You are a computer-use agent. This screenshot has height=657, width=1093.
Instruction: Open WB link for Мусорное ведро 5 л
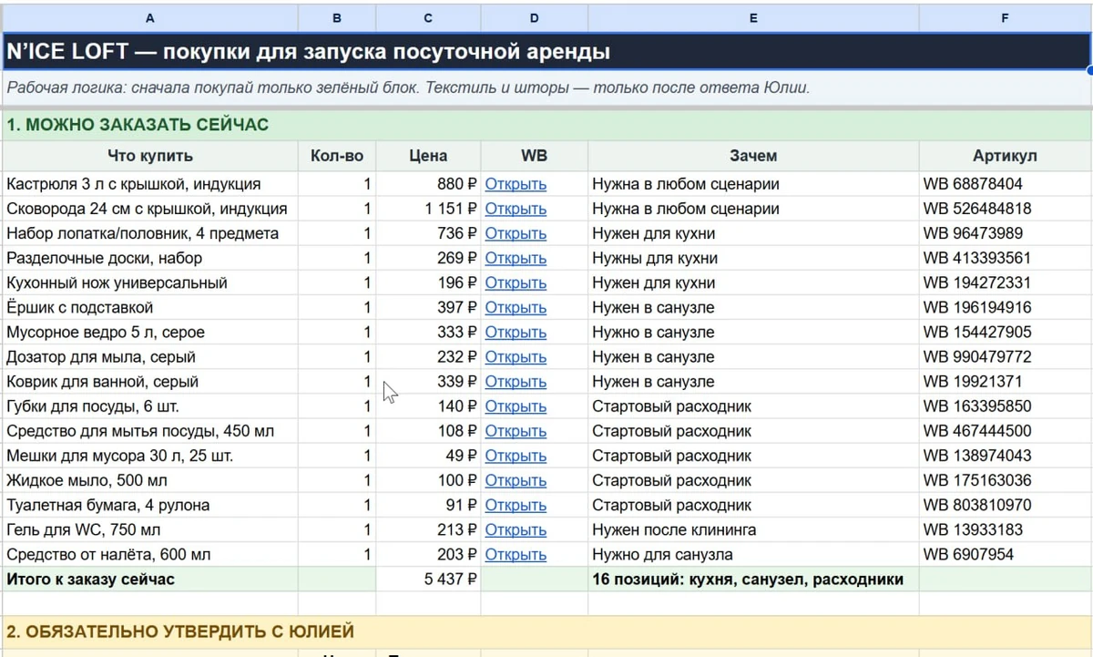click(x=516, y=332)
